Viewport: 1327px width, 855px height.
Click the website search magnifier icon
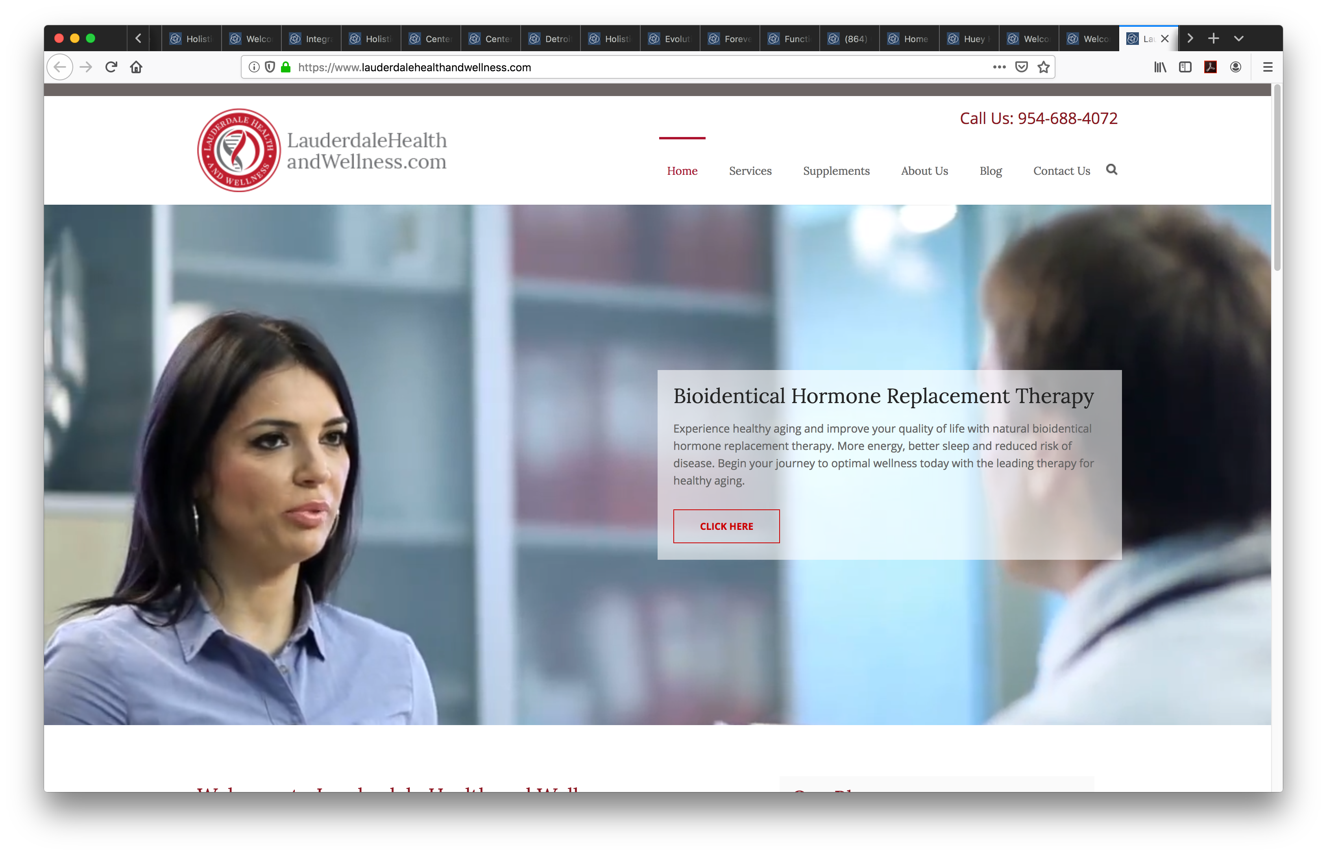[1112, 170]
